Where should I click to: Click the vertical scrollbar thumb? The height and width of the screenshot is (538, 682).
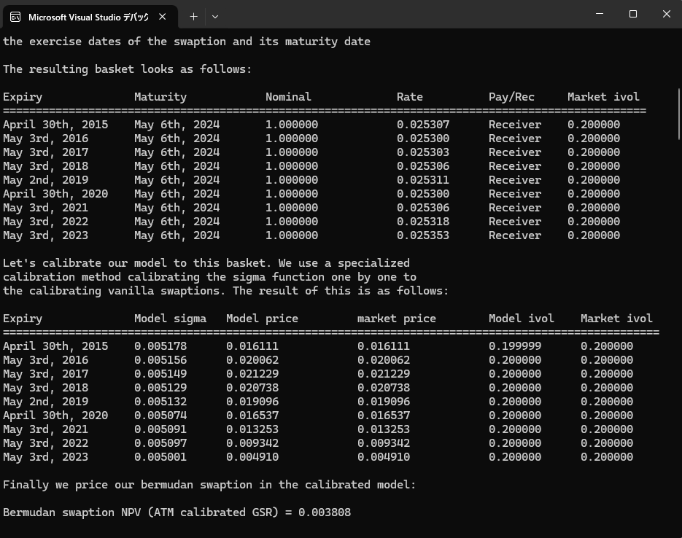tap(679, 114)
